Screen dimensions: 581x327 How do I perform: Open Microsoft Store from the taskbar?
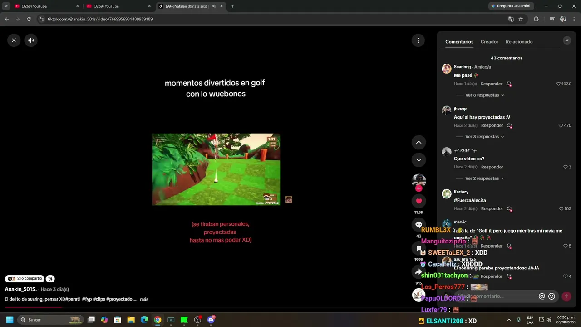[118, 320]
